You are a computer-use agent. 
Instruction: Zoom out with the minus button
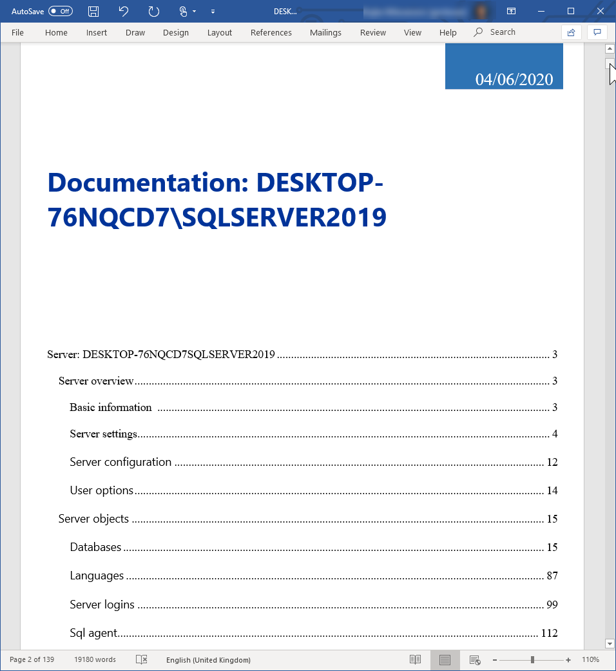495,660
